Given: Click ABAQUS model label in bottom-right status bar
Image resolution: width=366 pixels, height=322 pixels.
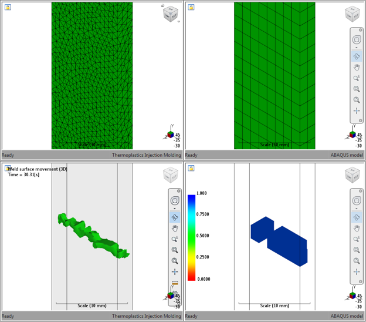Looking at the screenshot, I should click(x=347, y=316).
